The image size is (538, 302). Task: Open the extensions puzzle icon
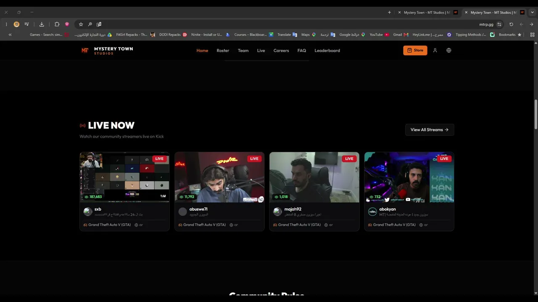[x=57, y=24]
